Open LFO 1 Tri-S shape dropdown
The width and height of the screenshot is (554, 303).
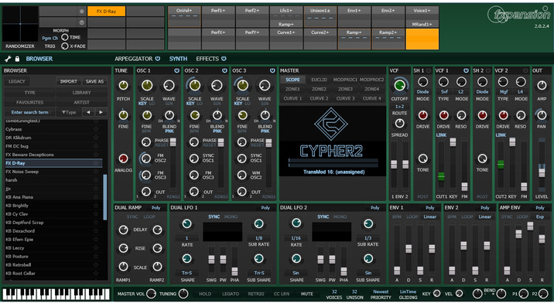pos(187,273)
